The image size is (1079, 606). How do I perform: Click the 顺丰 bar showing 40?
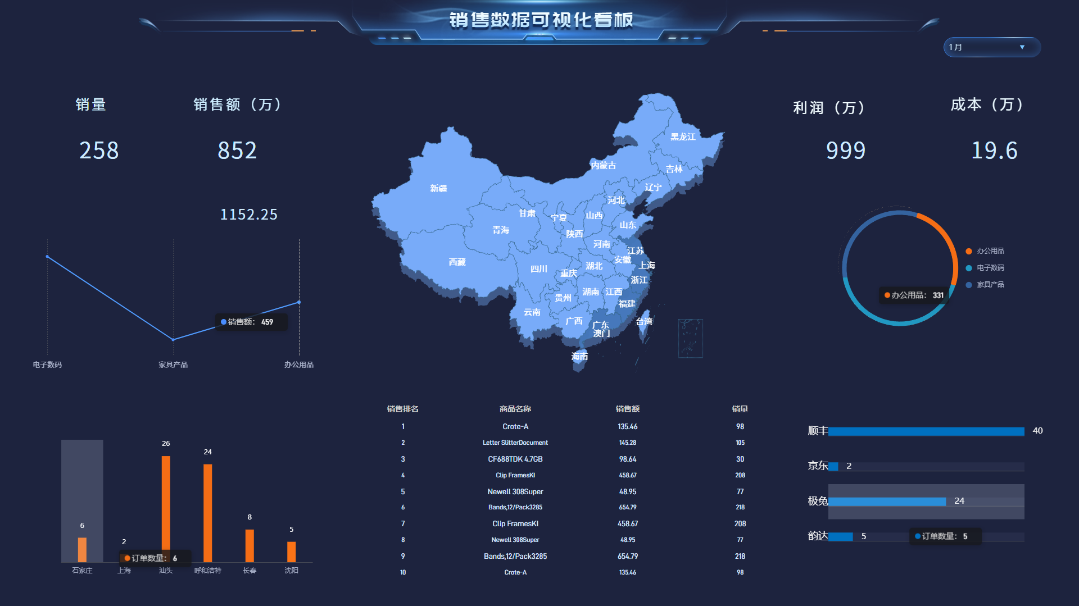926,431
